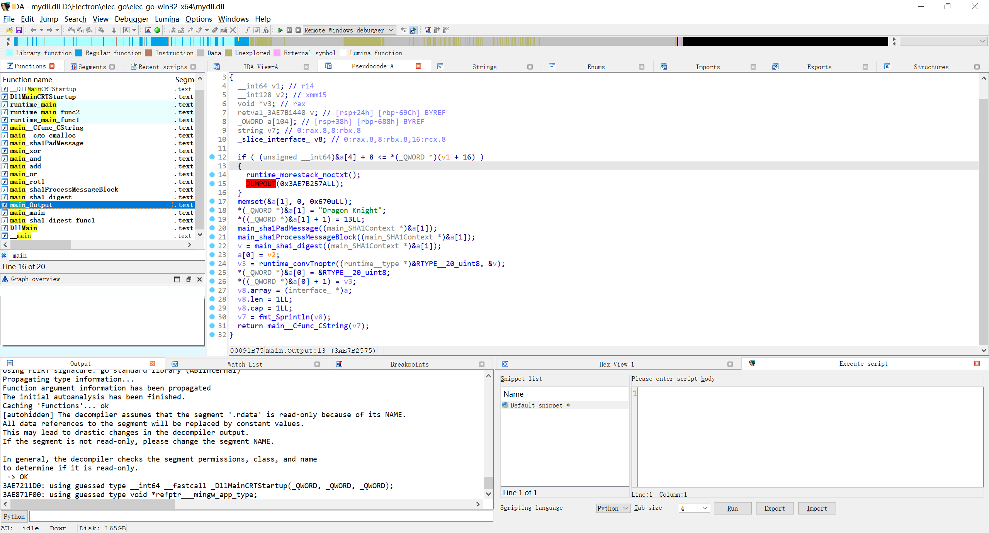This screenshot has height=533, width=989.
Task: Click the Python command line input
Action: [x=261, y=516]
